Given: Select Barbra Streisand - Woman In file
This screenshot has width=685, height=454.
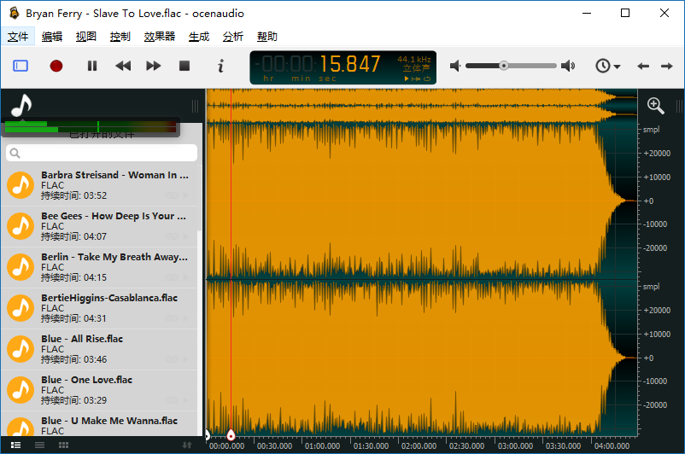Looking at the screenshot, I should click(x=100, y=185).
